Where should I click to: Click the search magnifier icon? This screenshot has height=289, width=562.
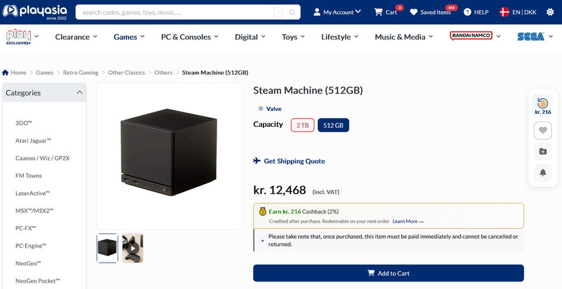(292, 12)
